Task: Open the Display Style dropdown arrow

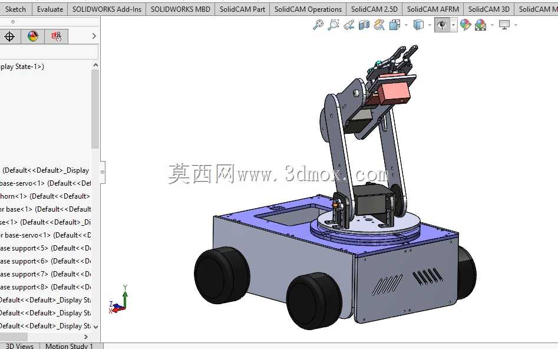Action: click(x=430, y=25)
